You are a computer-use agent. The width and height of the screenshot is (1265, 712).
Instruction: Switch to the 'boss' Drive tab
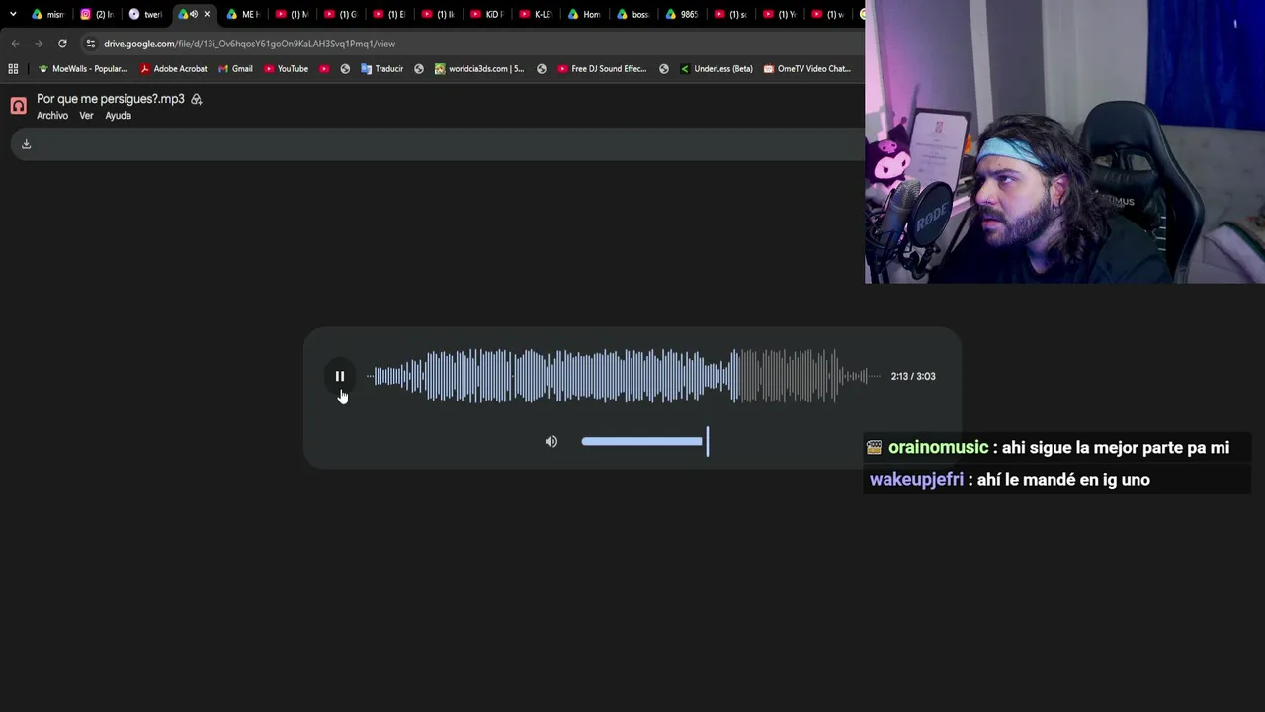coord(632,14)
